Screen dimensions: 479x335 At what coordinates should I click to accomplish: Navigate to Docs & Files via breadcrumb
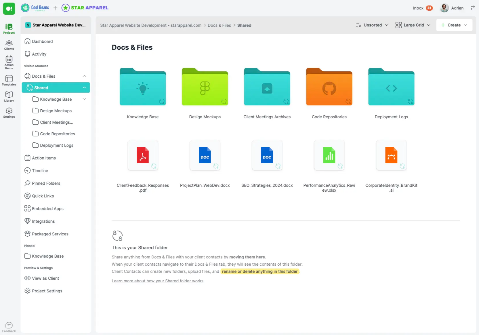click(219, 25)
